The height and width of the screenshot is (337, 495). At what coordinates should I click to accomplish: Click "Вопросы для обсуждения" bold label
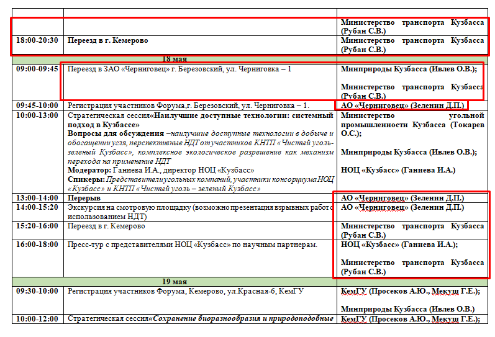coord(116,133)
